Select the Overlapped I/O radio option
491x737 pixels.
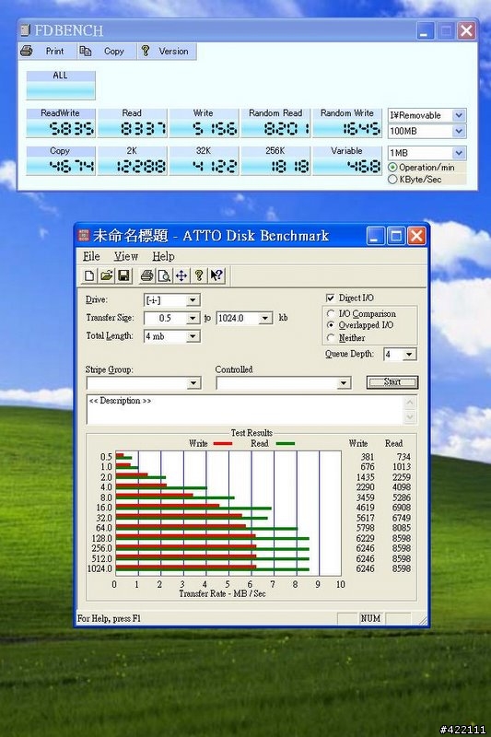(x=331, y=325)
